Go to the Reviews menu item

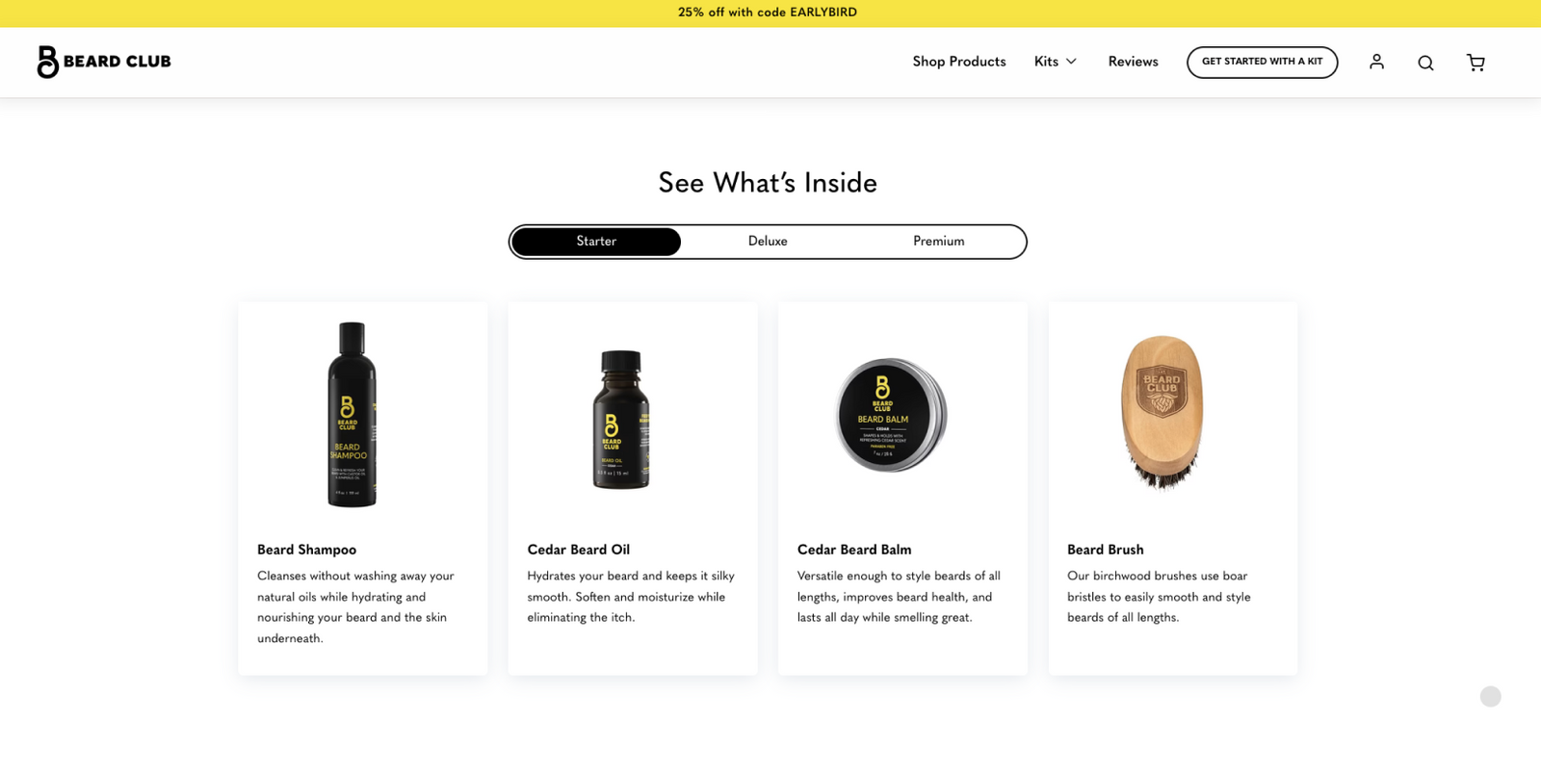[x=1133, y=62]
